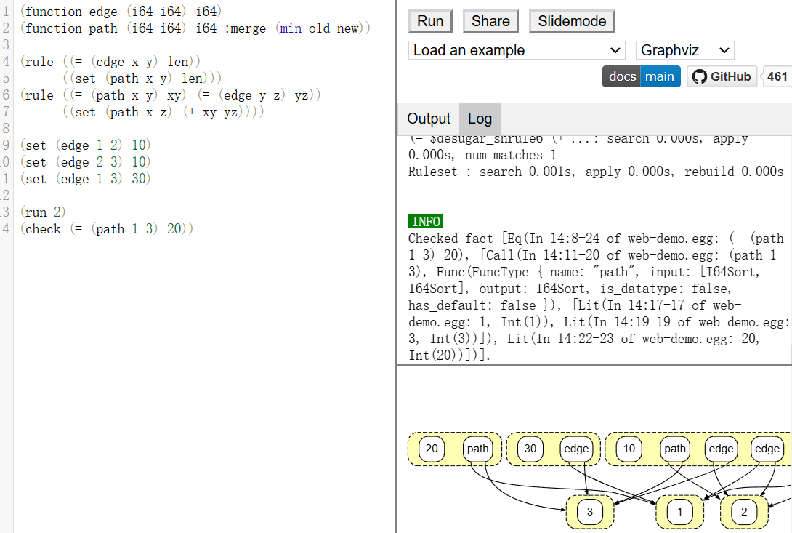The height and width of the screenshot is (533, 792).
Task: Click the green INFO label in log
Action: point(425,222)
